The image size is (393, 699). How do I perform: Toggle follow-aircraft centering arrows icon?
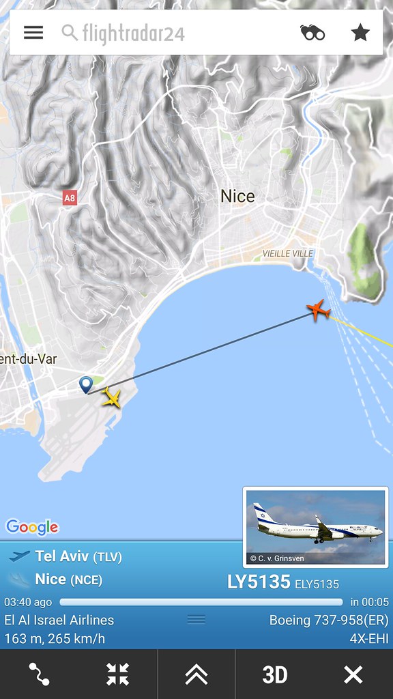tap(117, 674)
